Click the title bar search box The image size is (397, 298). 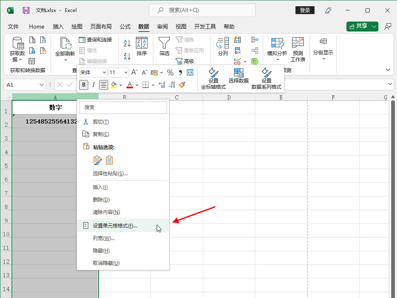(x=202, y=10)
